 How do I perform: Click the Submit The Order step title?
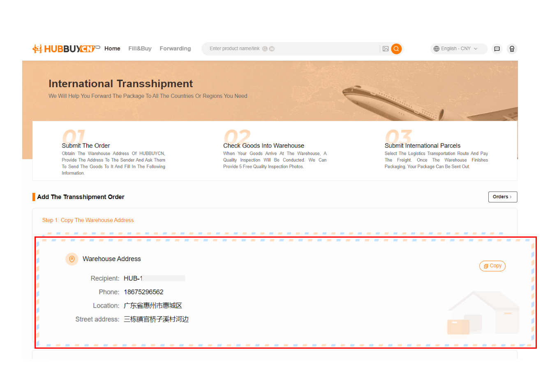pos(86,146)
